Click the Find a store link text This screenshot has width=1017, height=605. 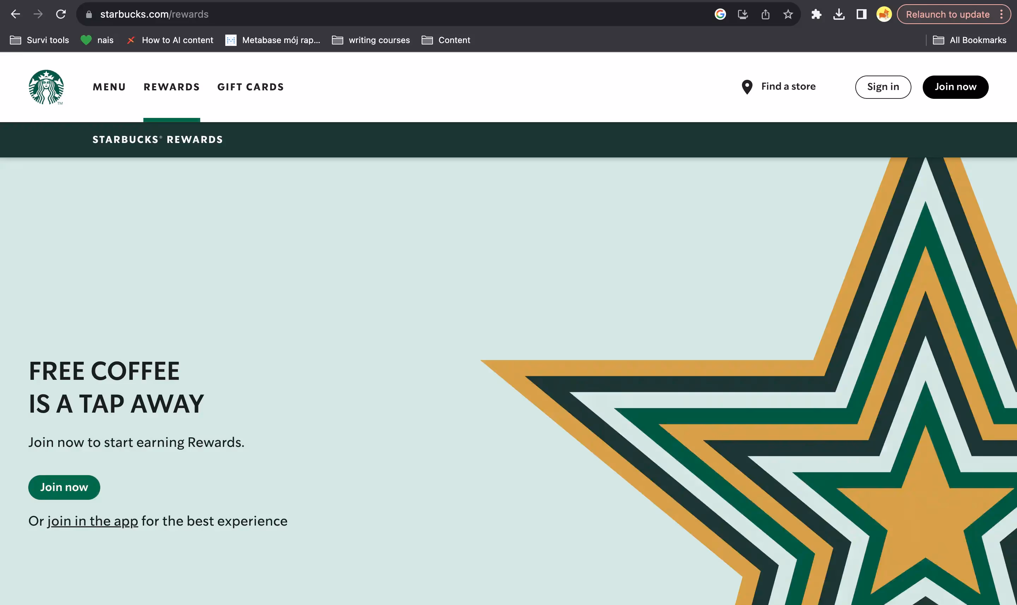(788, 86)
